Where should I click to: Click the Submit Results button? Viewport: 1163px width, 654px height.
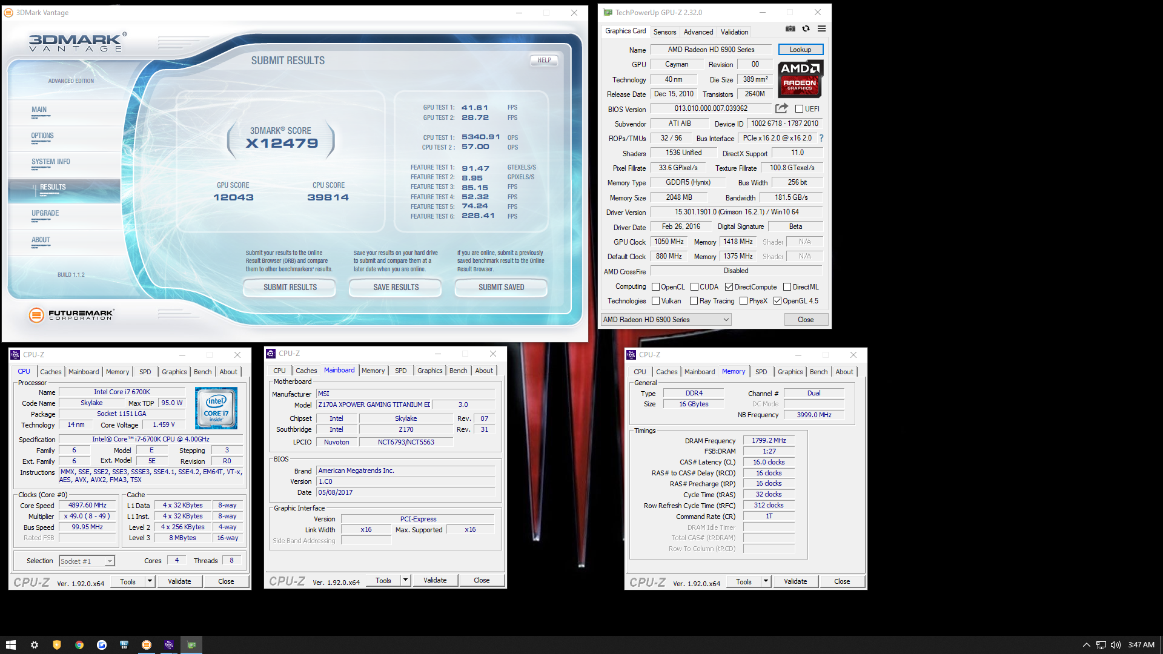[x=290, y=287]
